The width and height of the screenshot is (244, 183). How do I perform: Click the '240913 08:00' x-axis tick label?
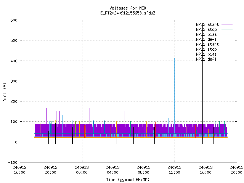coord(143,170)
